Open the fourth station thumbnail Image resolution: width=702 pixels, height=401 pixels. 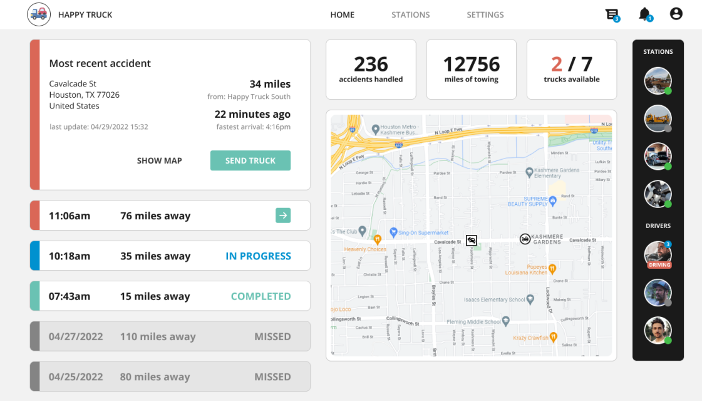(658, 193)
